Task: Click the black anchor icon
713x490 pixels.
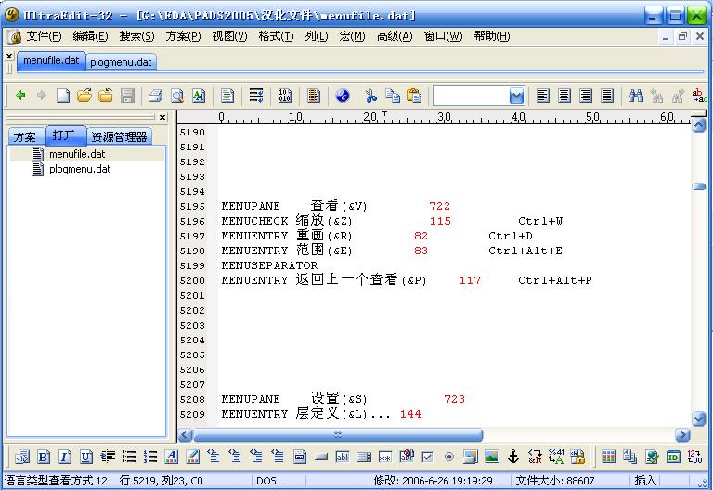Action: coord(512,457)
